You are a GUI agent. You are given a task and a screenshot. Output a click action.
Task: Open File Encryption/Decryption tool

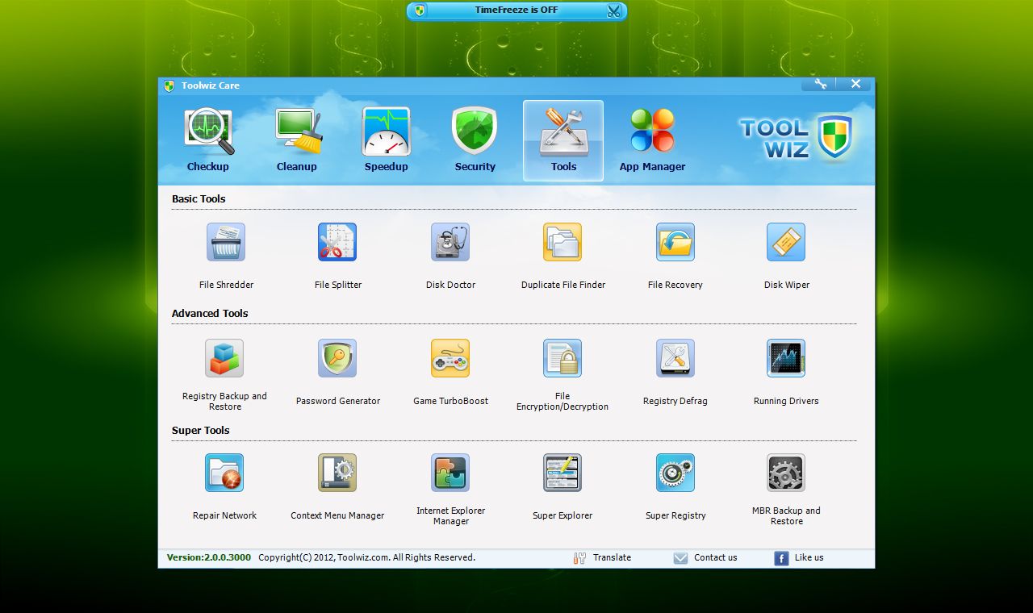tap(563, 358)
